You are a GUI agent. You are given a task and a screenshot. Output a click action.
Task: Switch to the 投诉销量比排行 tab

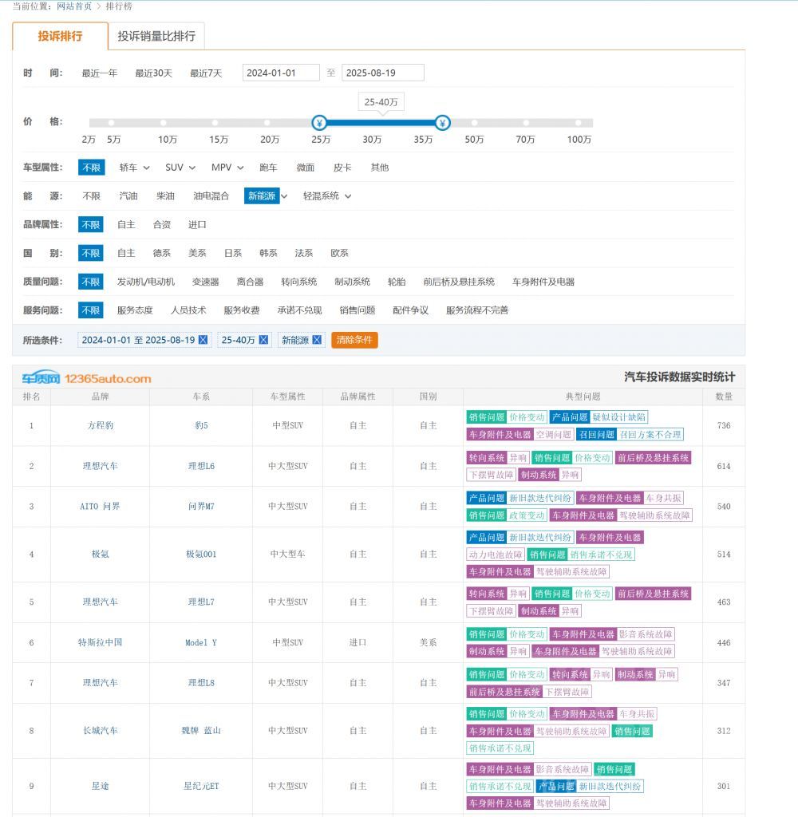pos(156,36)
